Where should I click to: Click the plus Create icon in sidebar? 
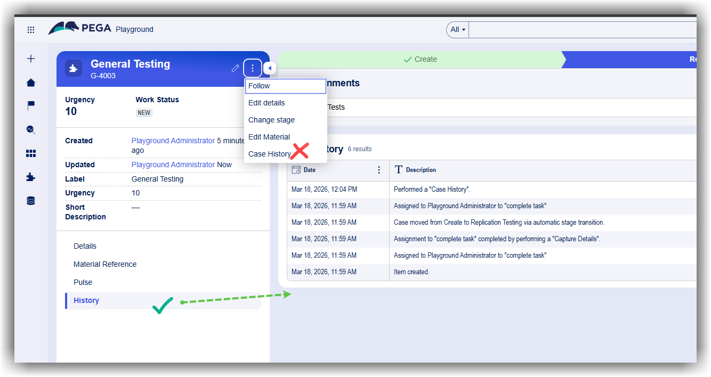(x=31, y=59)
